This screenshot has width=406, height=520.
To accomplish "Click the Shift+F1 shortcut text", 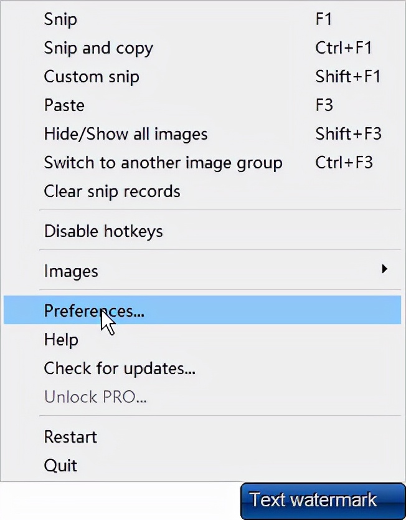I will pyautogui.click(x=347, y=77).
